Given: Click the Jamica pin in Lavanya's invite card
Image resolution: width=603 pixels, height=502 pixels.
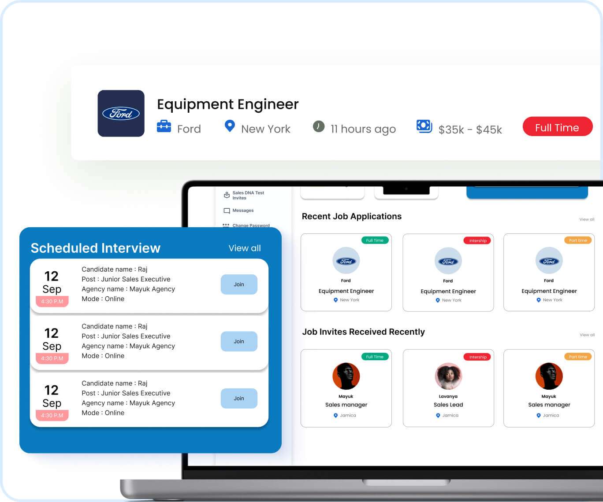Looking at the screenshot, I should (438, 416).
